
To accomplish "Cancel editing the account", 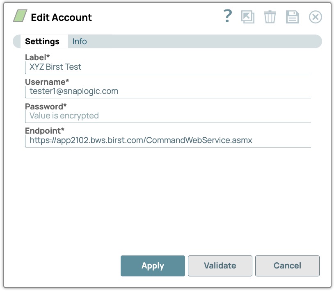I will pos(287,266).
